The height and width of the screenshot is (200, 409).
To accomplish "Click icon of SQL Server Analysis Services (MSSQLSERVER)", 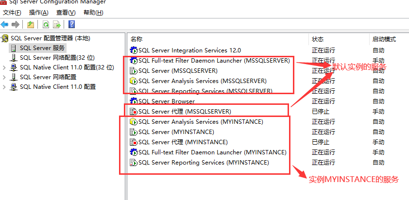I will coord(134,81).
